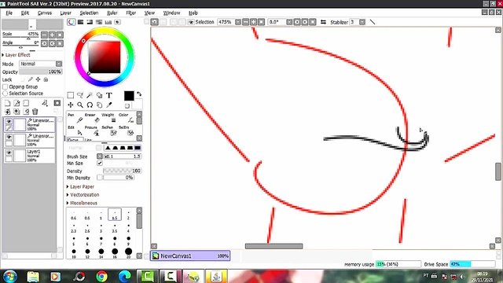
Task: Open the Ruler menu
Action: click(112, 13)
